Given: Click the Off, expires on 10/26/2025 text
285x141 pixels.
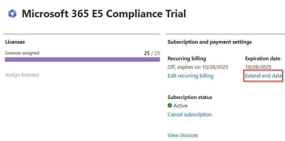Looking at the screenshot, I should (x=198, y=67).
